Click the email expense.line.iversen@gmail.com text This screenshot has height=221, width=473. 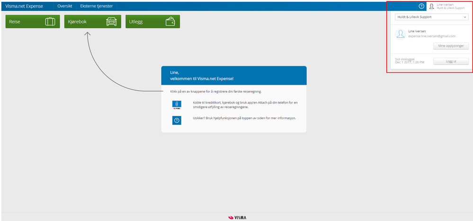click(432, 36)
